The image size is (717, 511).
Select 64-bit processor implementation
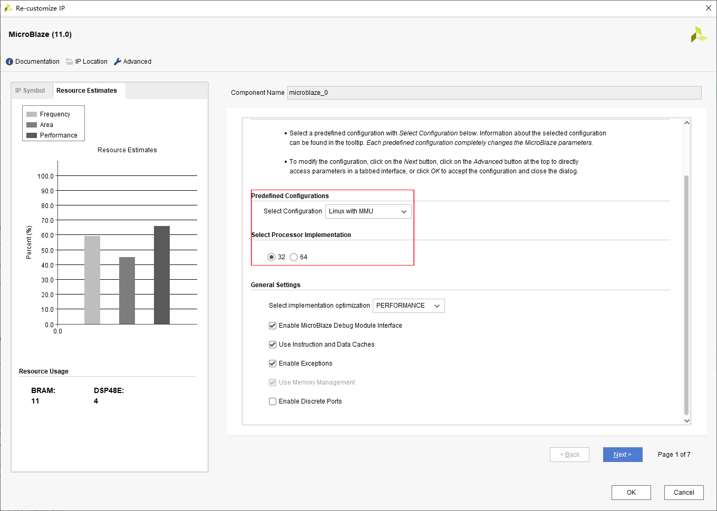pyautogui.click(x=294, y=257)
